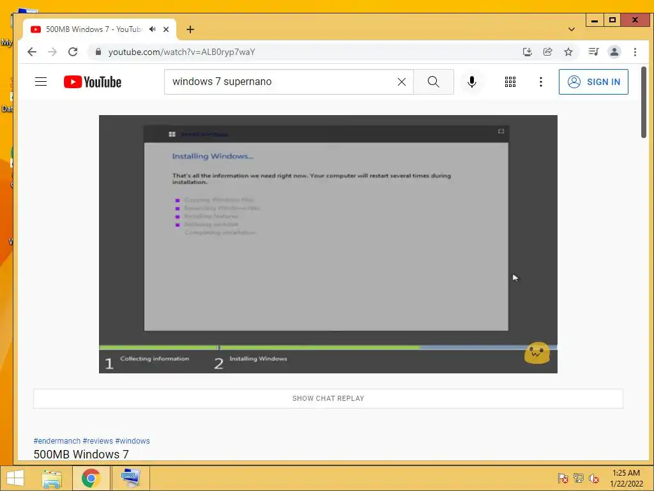
Task: Open volume tray icon
Action: [x=593, y=478]
